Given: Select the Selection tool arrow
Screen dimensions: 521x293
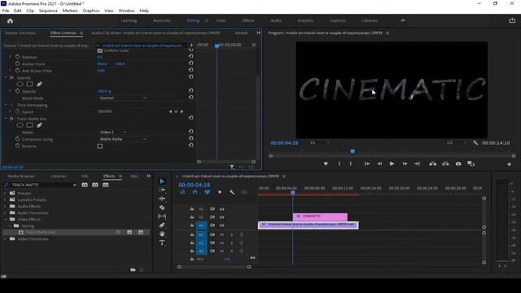Looking at the screenshot, I should coord(162,181).
